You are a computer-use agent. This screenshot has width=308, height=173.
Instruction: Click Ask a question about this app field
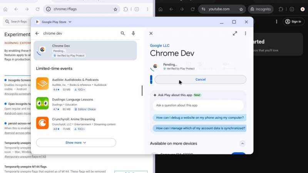[x=198, y=105]
